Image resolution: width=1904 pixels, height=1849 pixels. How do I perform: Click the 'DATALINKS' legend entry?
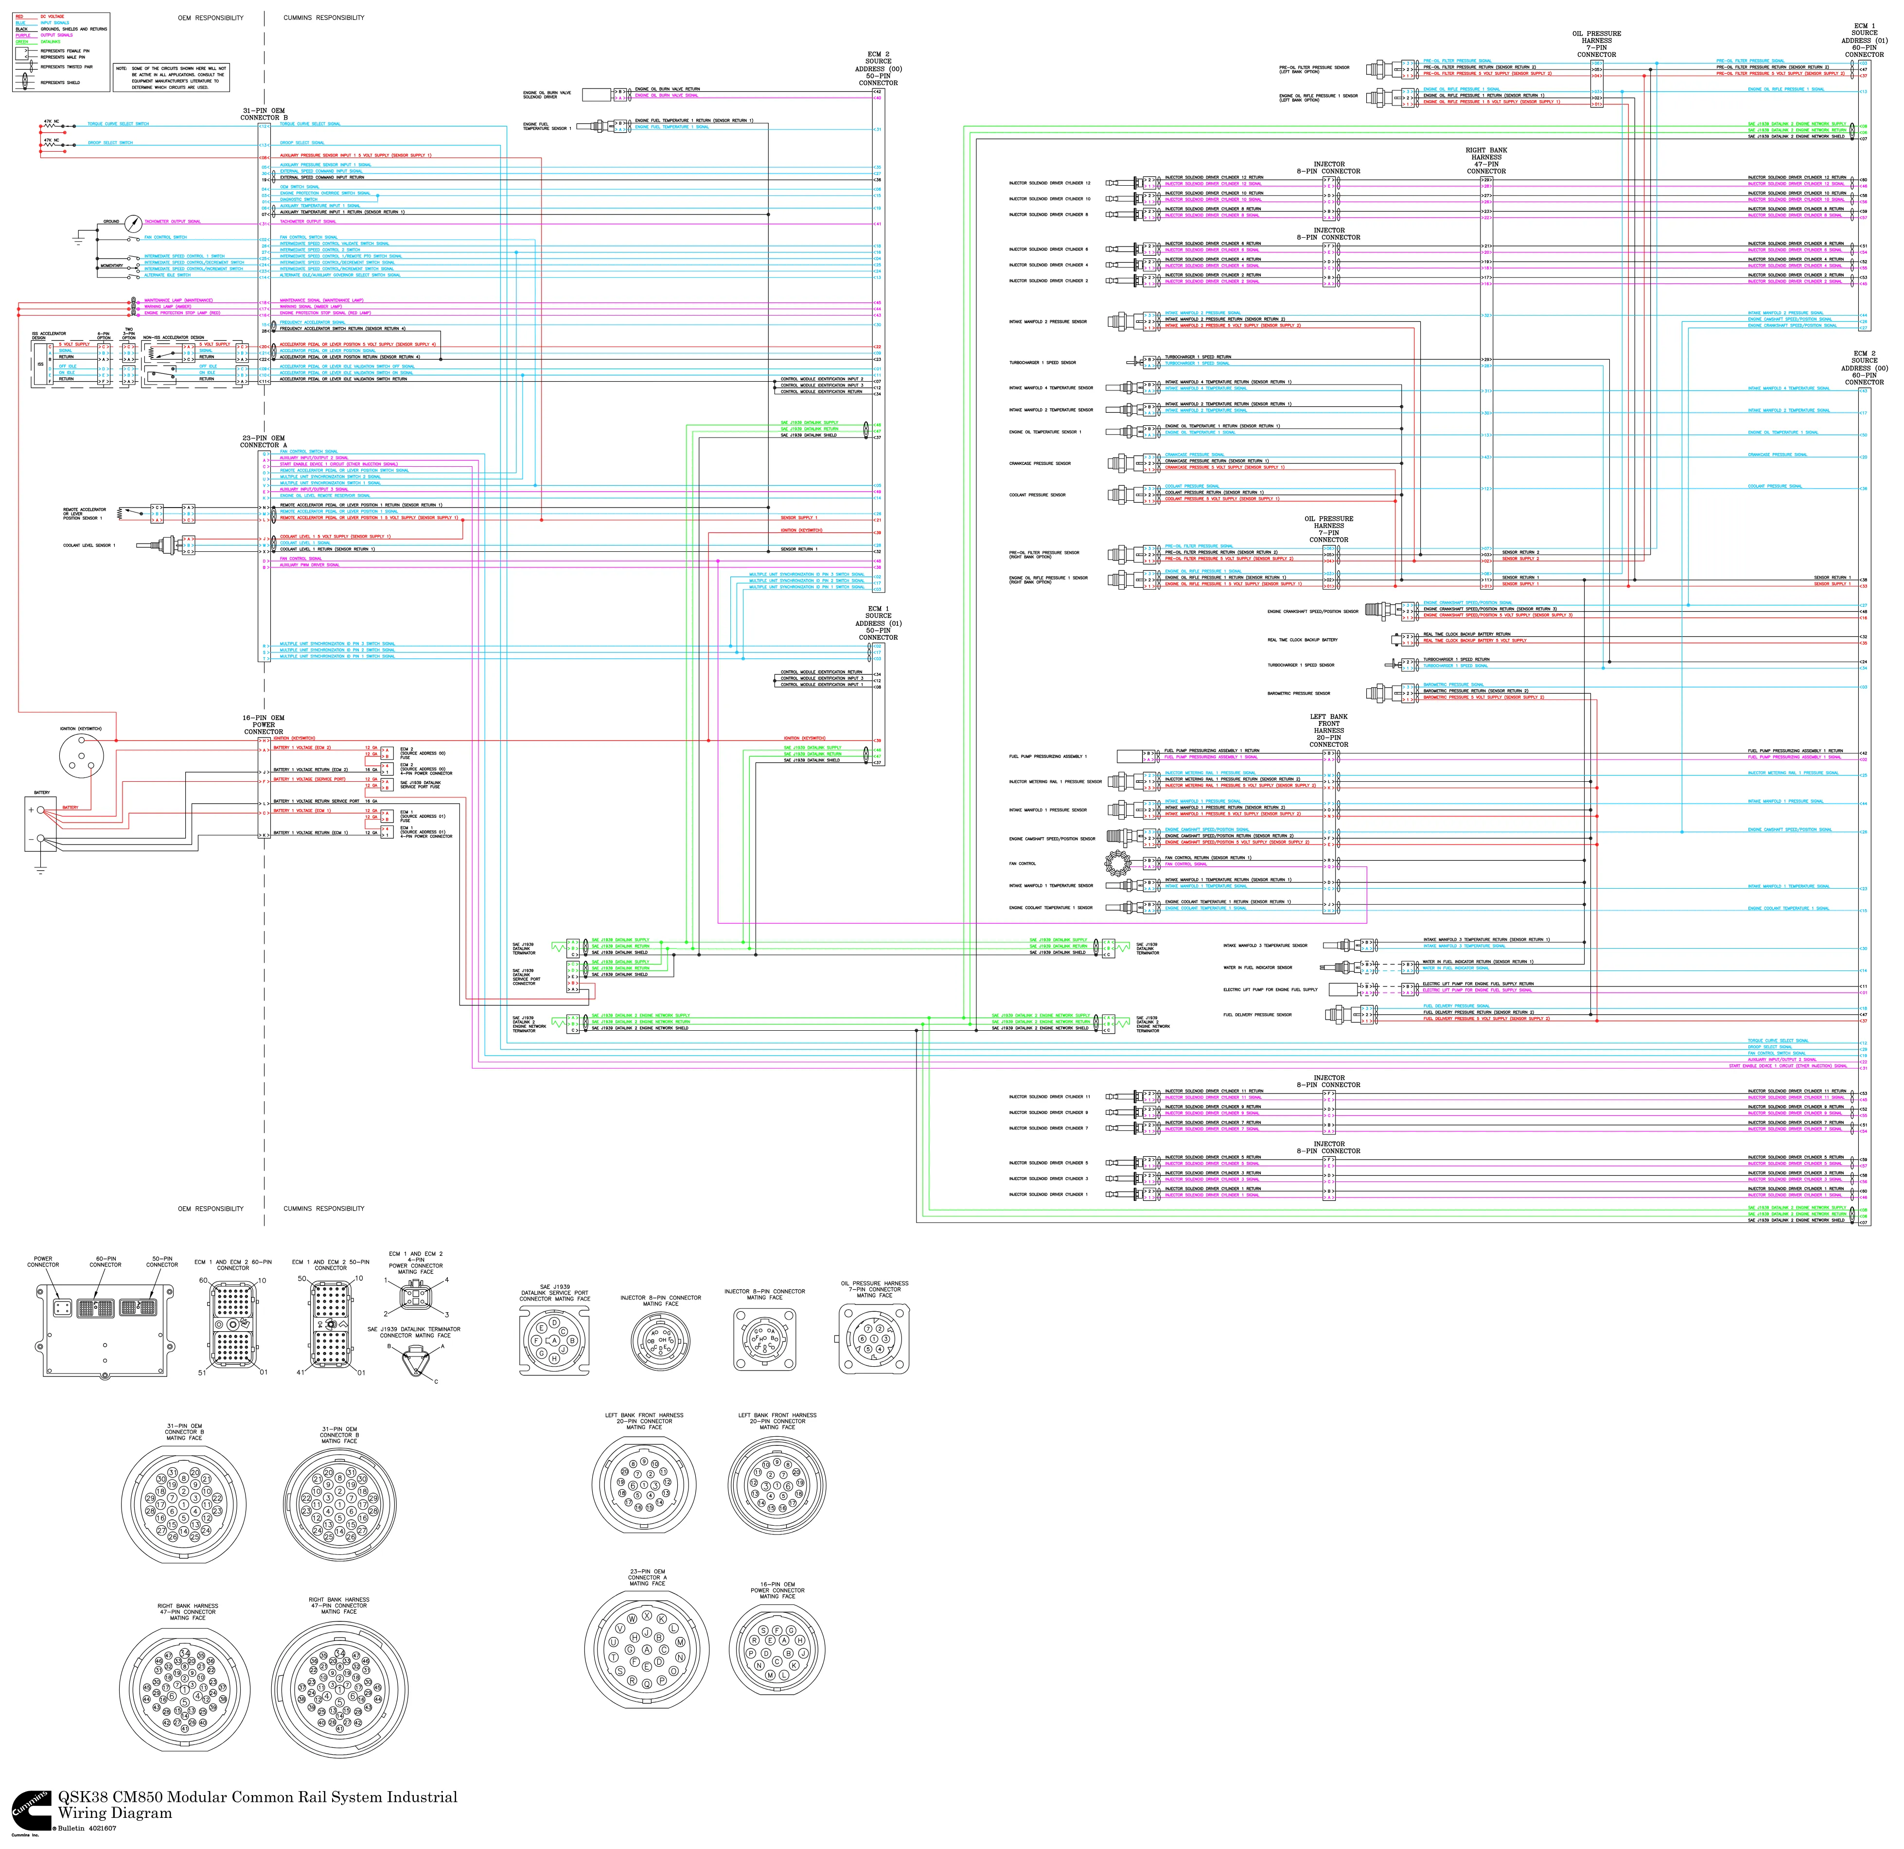coord(51,42)
